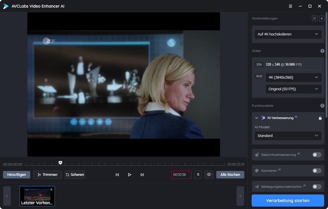Open the 4K (3840x2160) output resolution dropdown
This screenshot has height=209, width=328.
(x=294, y=77)
